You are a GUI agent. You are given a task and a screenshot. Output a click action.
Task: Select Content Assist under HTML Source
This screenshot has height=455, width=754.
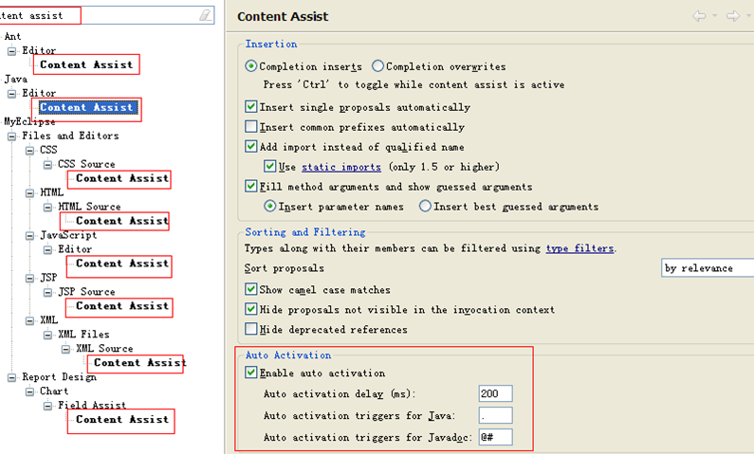coord(122,221)
